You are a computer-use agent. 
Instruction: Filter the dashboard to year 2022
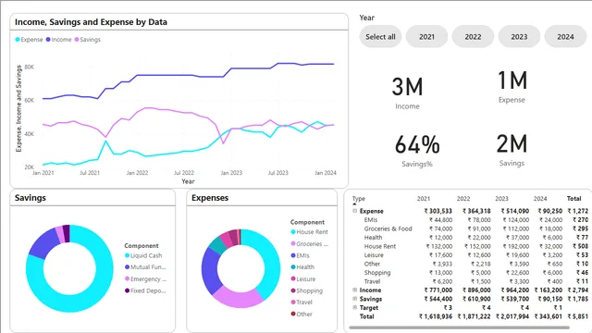(x=473, y=37)
